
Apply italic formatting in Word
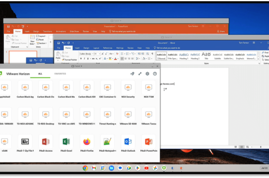(84, 59)
